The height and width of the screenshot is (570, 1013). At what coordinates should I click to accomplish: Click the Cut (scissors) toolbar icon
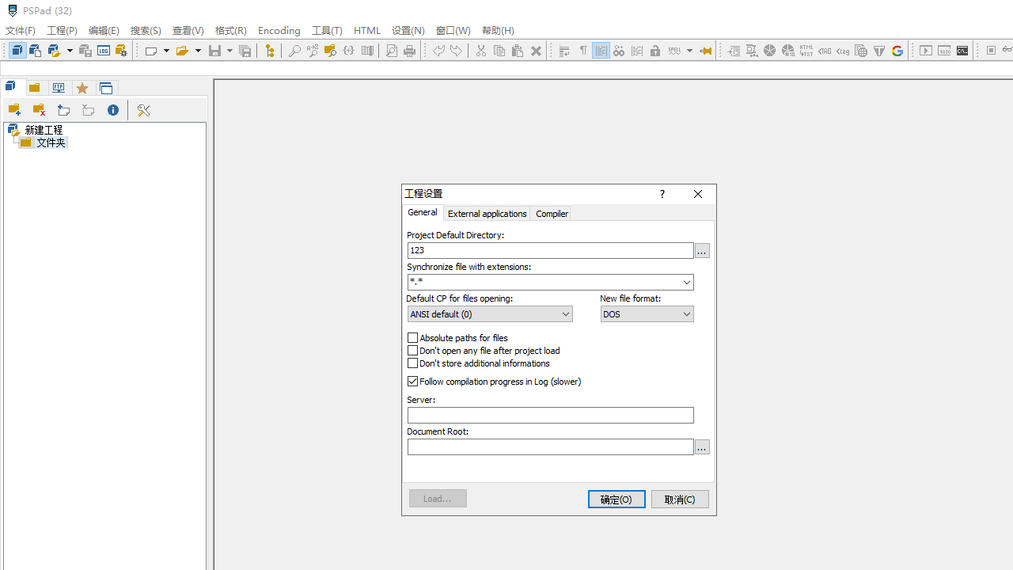point(481,51)
